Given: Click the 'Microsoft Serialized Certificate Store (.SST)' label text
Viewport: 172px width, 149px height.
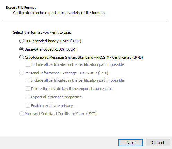Looking at the screenshot, I should point(61,114).
